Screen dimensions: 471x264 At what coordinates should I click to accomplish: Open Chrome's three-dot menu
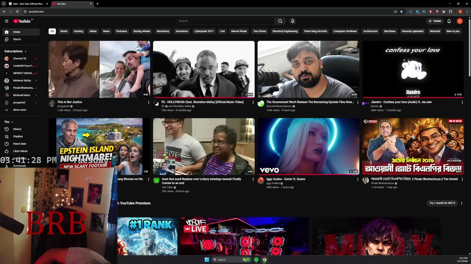(467, 11)
